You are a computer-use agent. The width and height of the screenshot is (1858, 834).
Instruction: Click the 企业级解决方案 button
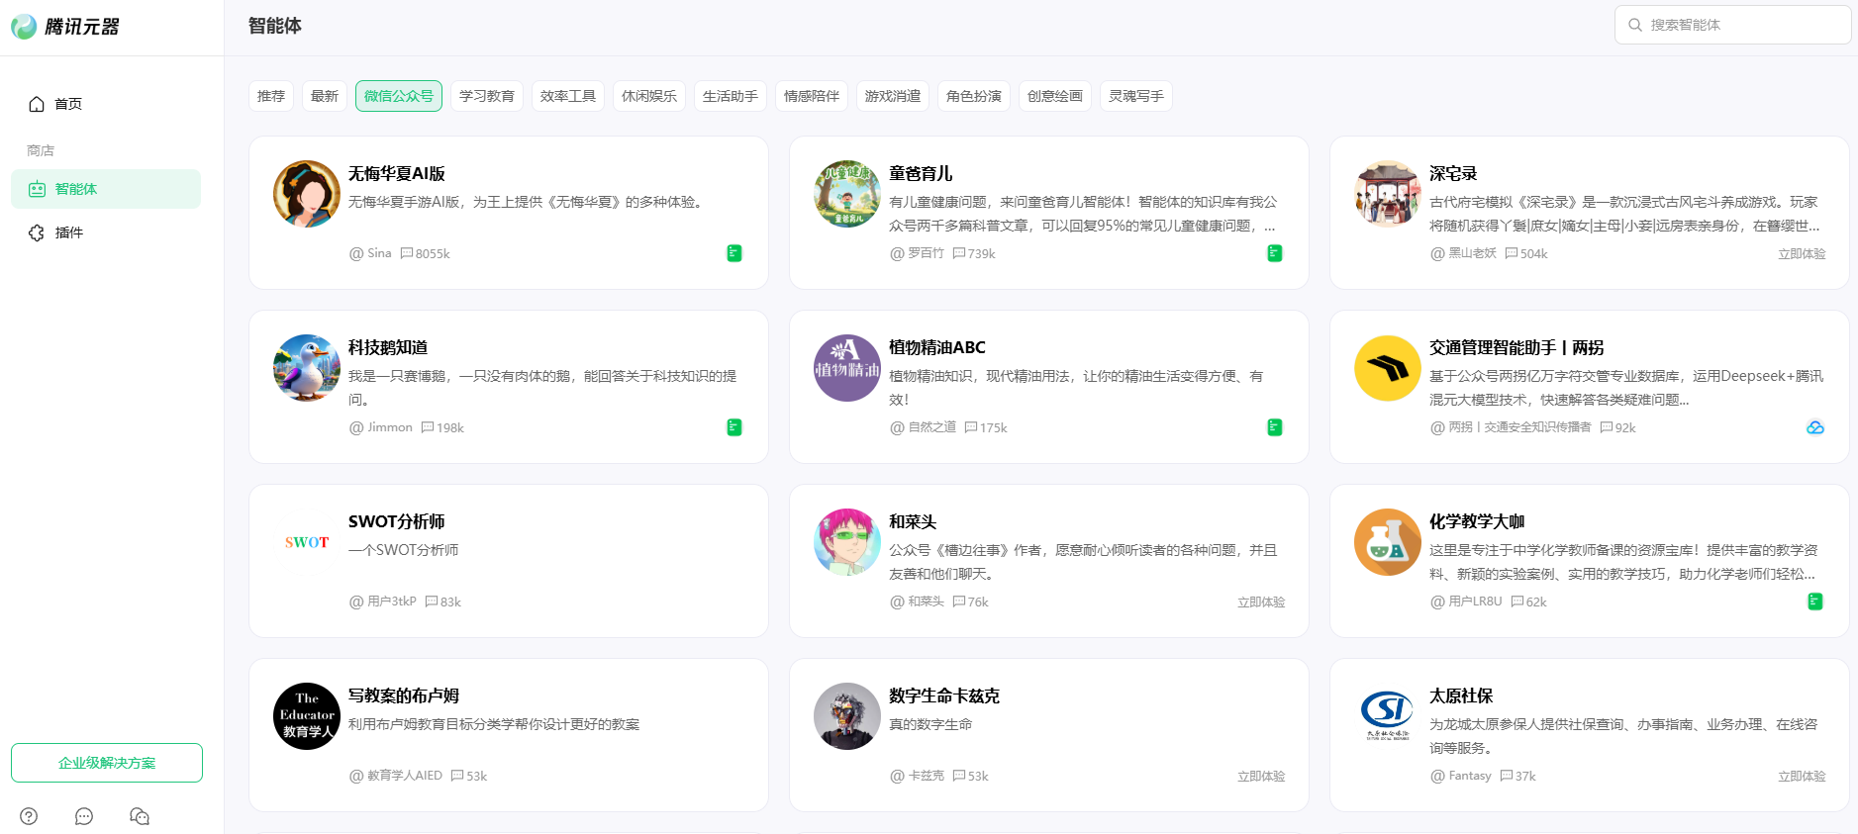[x=107, y=763]
